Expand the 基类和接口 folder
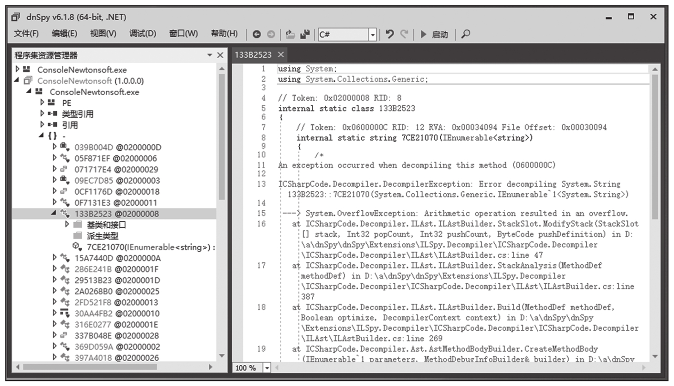674x386 pixels. click(x=67, y=225)
